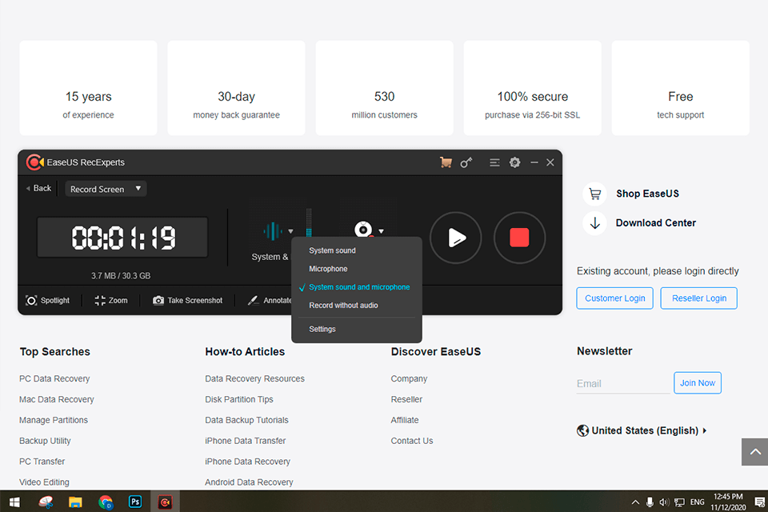
Task: Open United States (English) region selector
Action: click(x=642, y=430)
